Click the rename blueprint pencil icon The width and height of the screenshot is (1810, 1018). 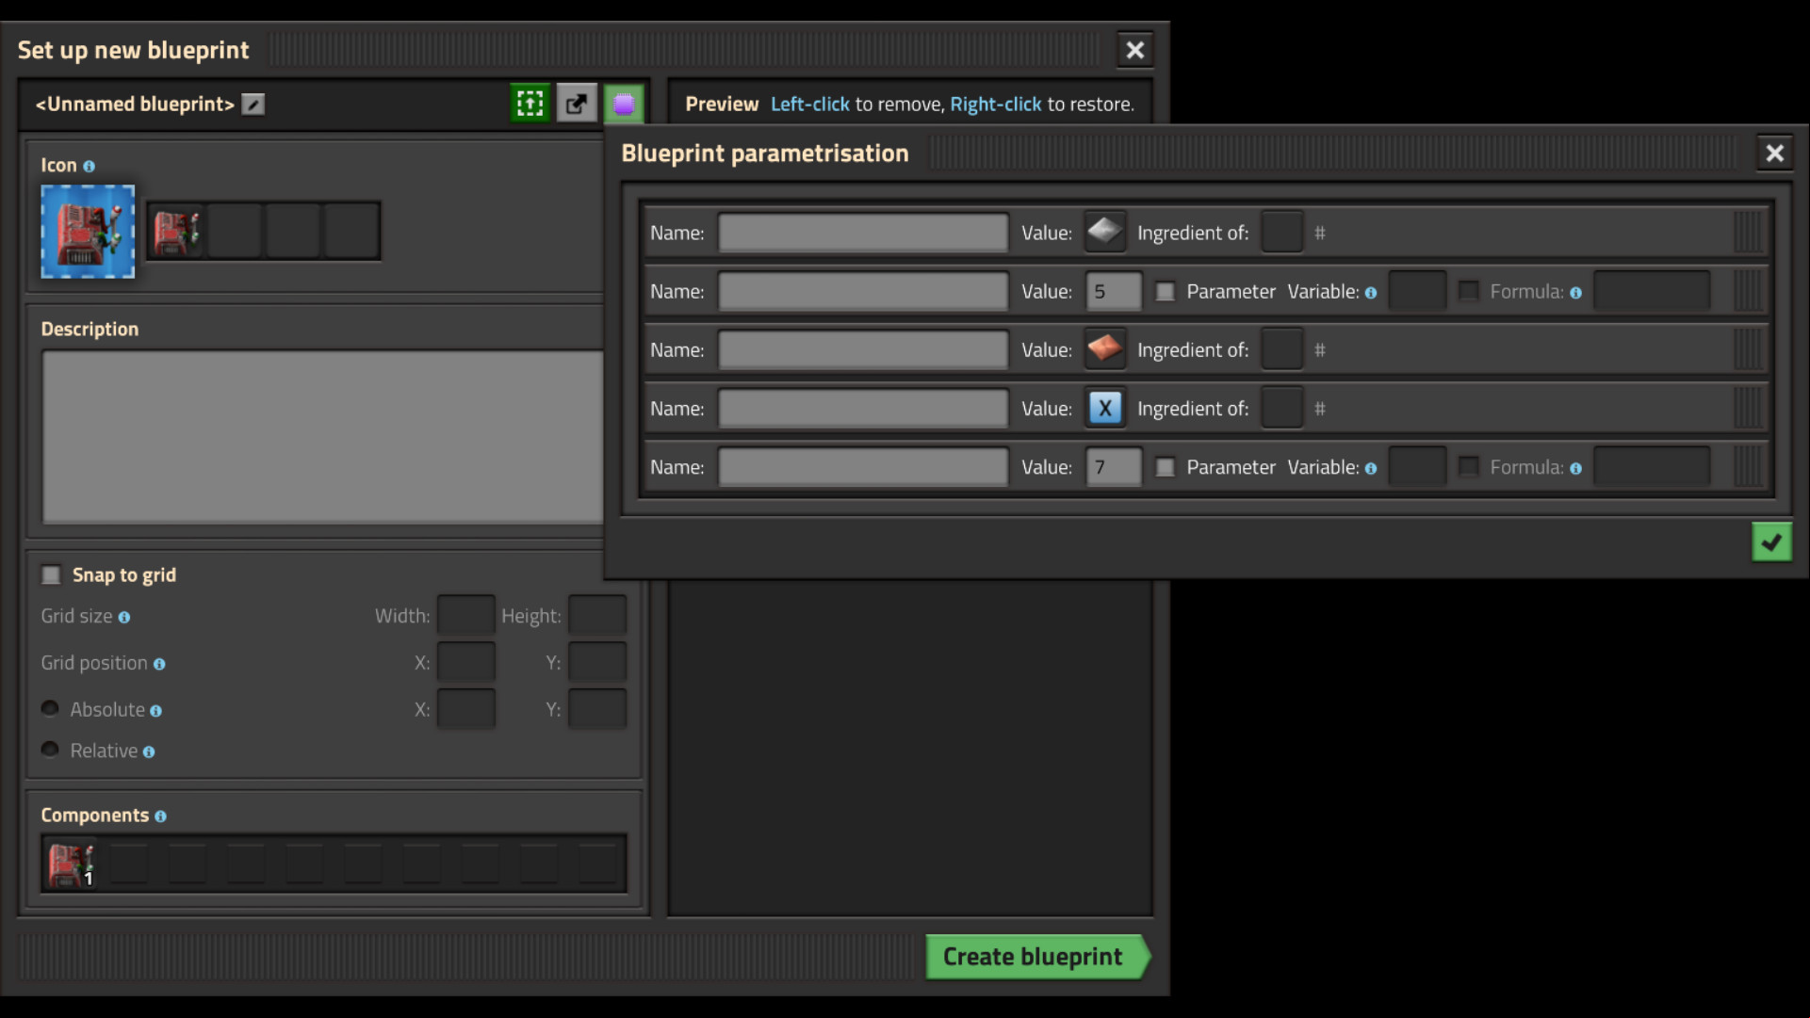tap(253, 105)
